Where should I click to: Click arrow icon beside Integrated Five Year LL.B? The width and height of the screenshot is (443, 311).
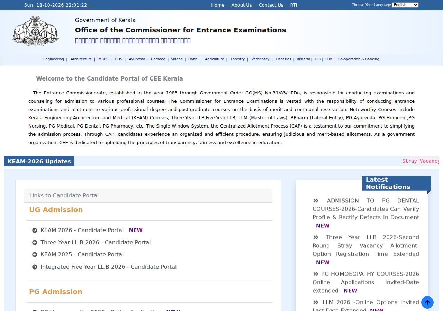pyautogui.click(x=35, y=267)
